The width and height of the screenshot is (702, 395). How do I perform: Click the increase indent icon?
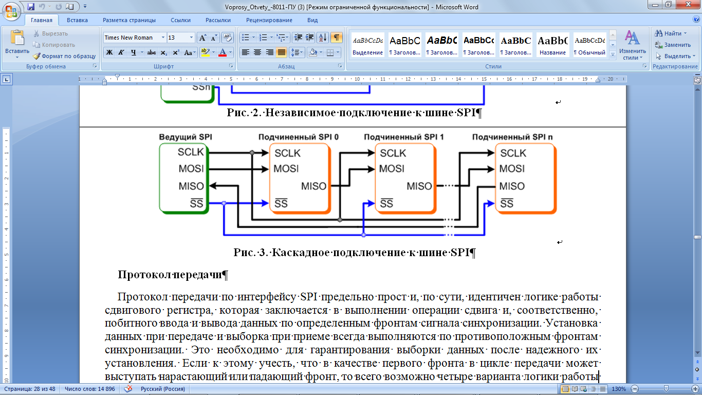310,38
